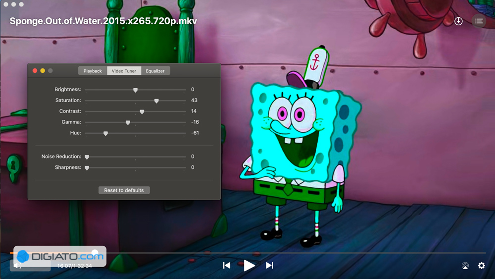Click the Gamma value -16
Screen dimensions: 495x279
point(195,122)
